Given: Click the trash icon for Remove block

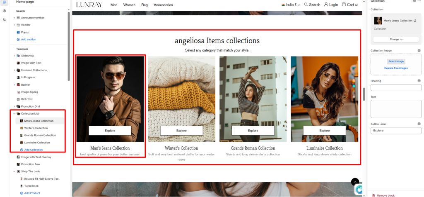Looking at the screenshot, I should [374, 196].
